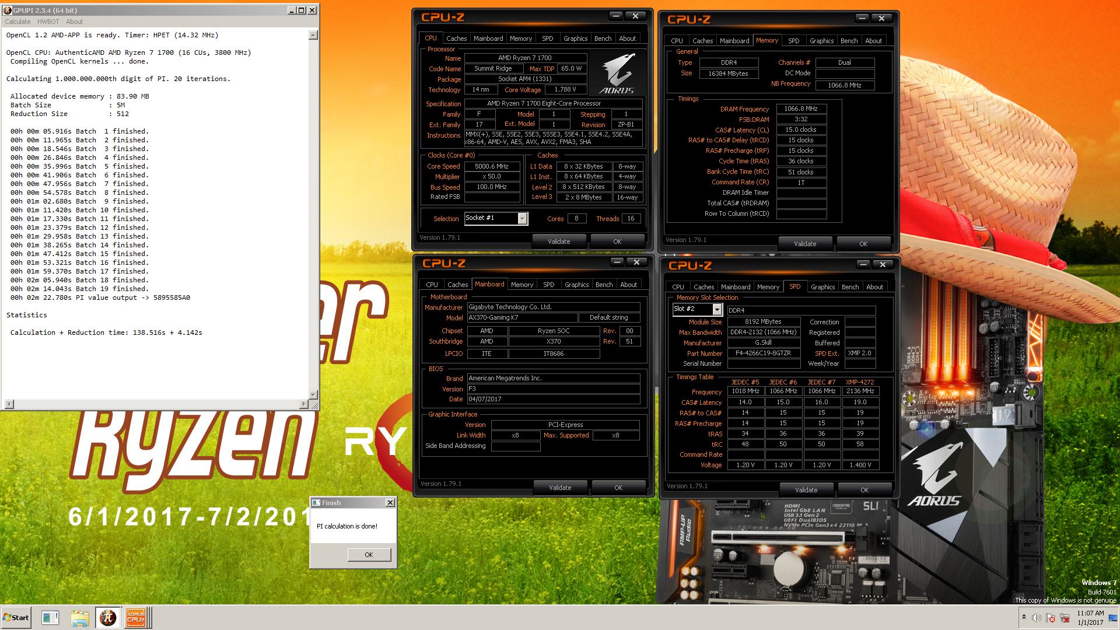Click Validate in CPU-Z CPU window
Screen dimensions: 1120x630
(x=559, y=242)
